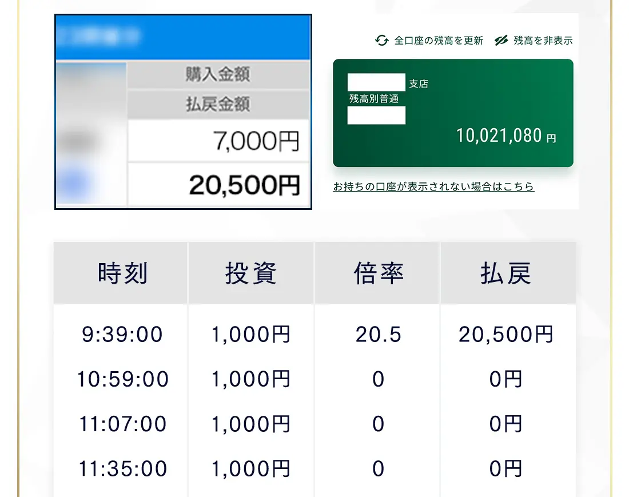
Task: Click the 11:35:00 time row
Action: coord(122,469)
